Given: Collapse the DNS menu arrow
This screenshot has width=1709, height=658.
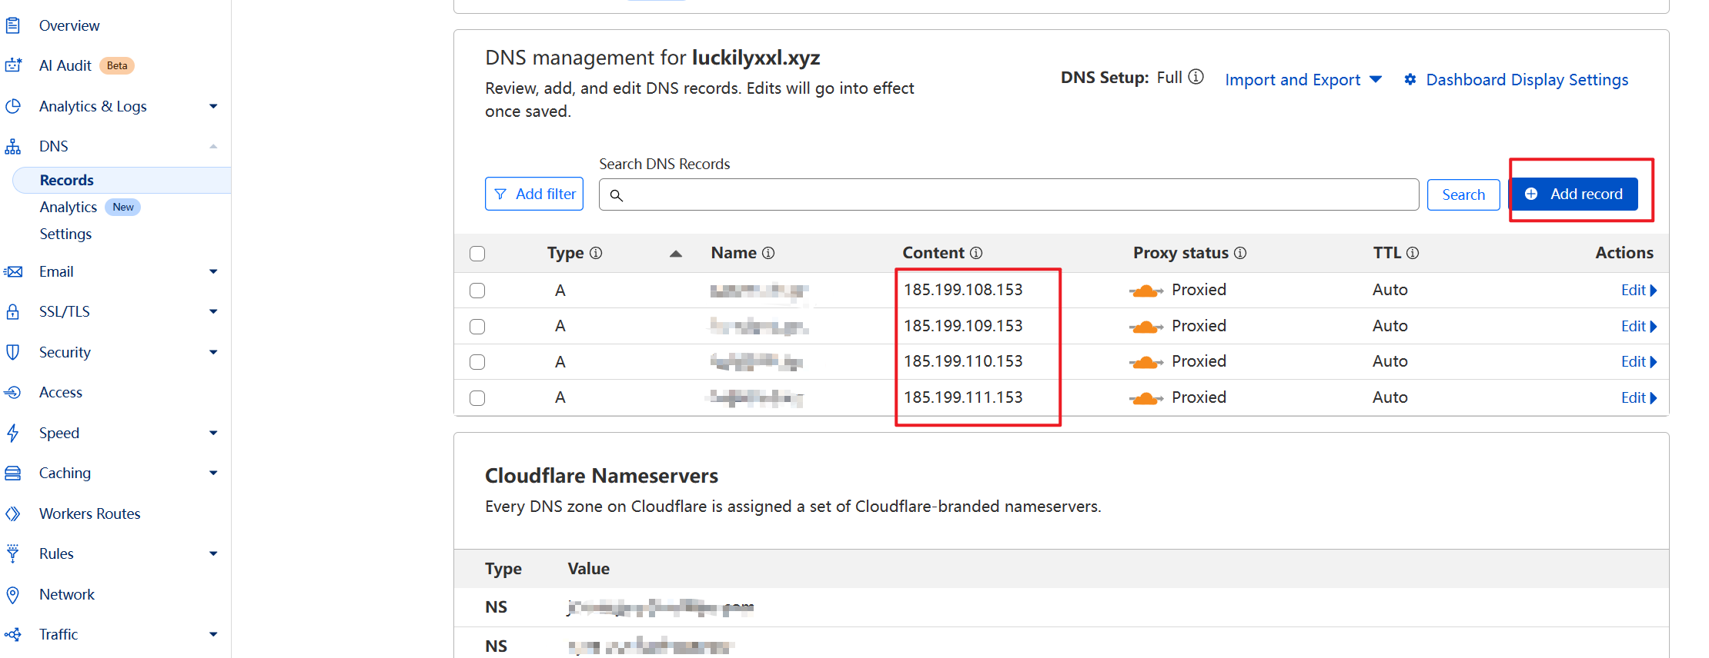Looking at the screenshot, I should click(213, 146).
